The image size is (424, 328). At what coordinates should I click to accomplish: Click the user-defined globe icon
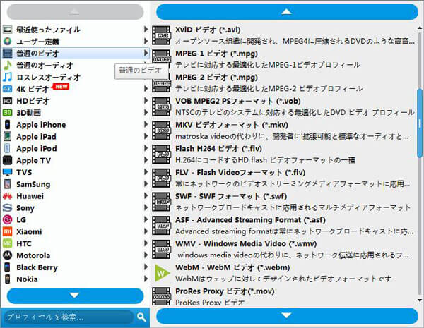pos(7,42)
